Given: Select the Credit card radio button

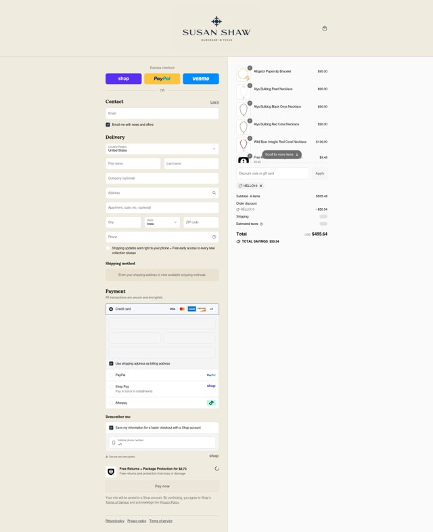Looking at the screenshot, I should click(x=111, y=309).
